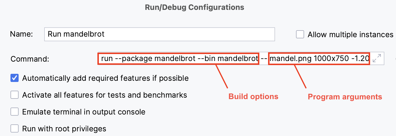Click the Allow multiple instances label text
The width and height of the screenshot is (396, 136).
[x=350, y=35]
